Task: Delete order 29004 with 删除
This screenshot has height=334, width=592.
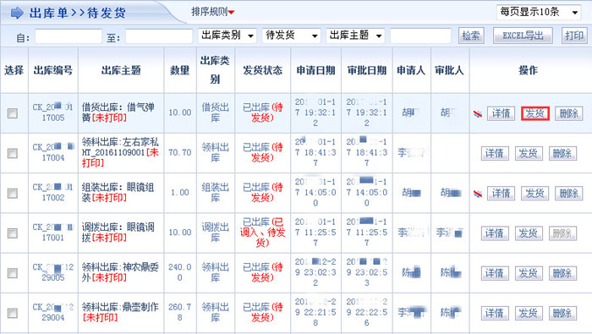Action: 562,313
